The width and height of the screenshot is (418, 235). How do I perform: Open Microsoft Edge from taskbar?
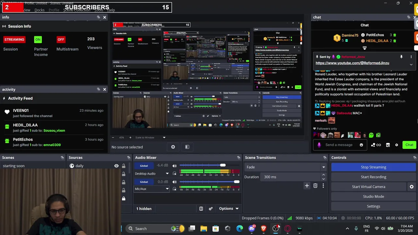tap(240, 228)
